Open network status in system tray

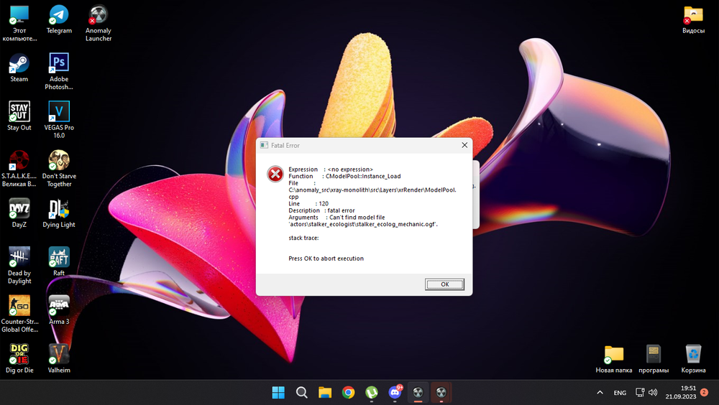point(640,393)
